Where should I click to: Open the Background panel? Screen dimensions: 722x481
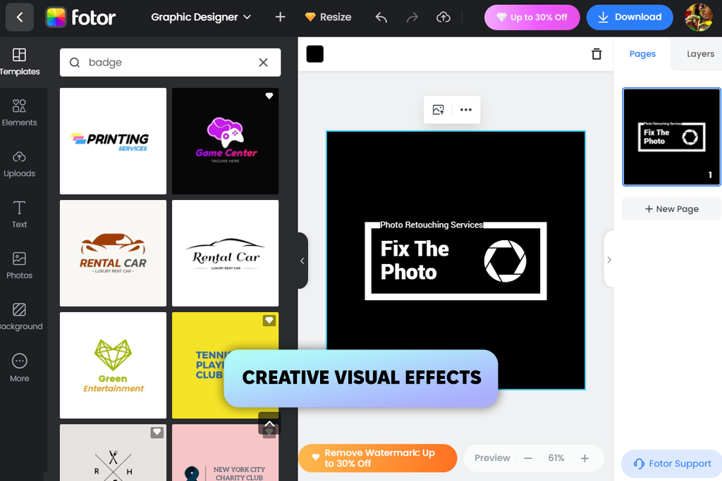[x=19, y=317]
